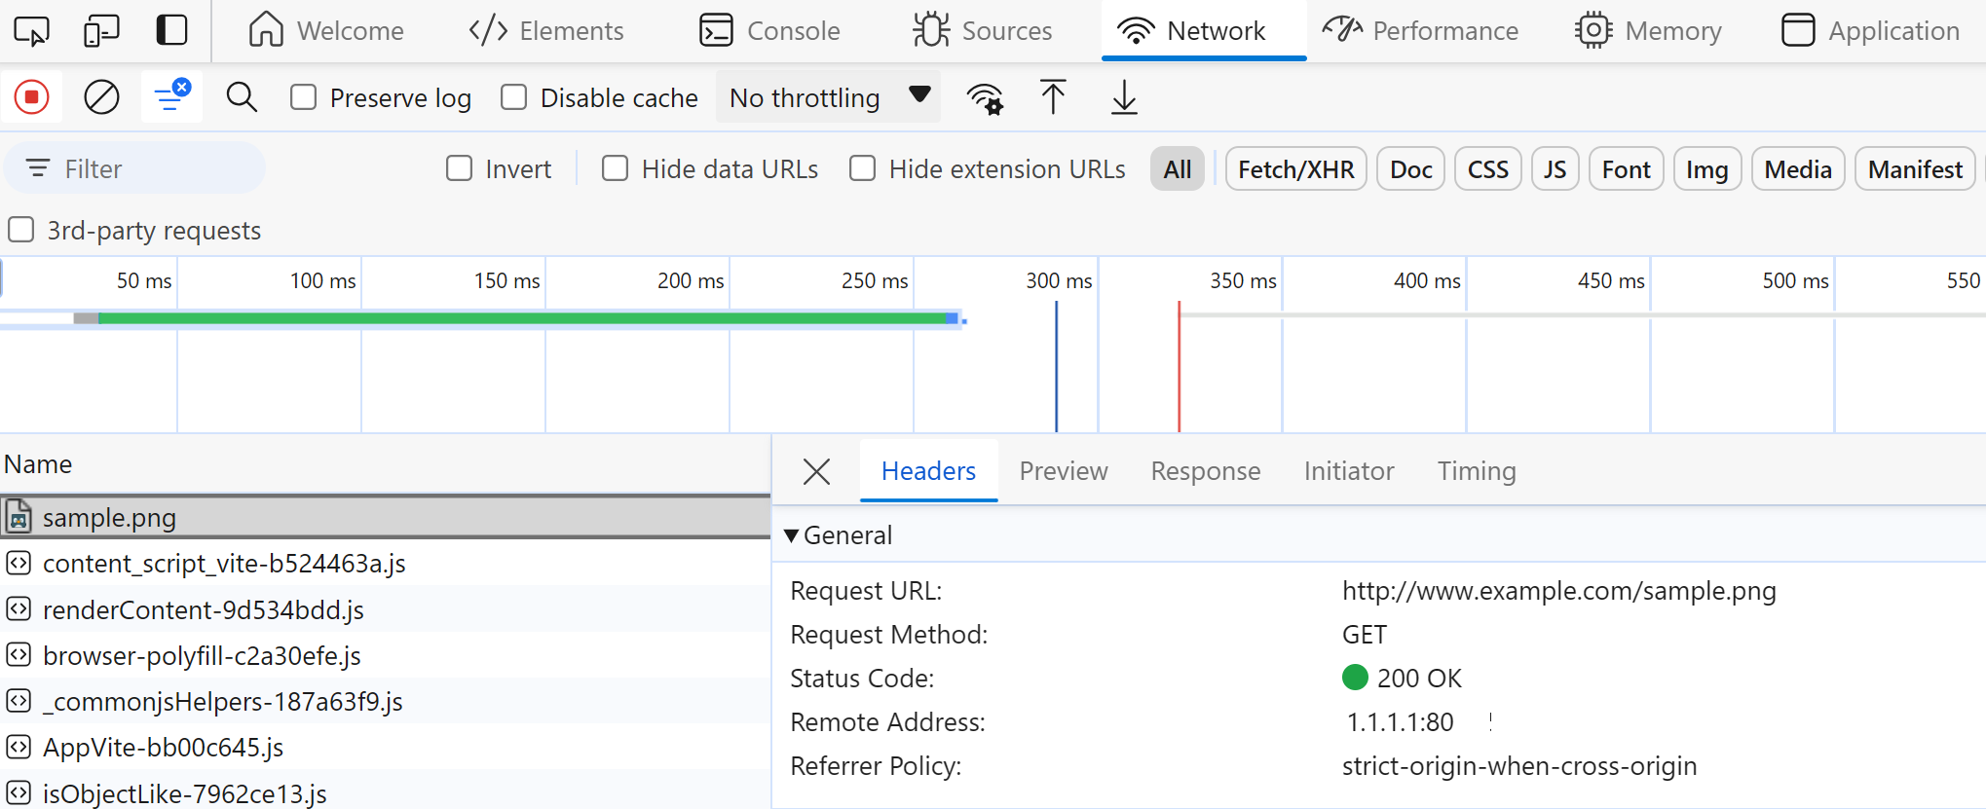This screenshot has height=809, width=1986.
Task: Check 3rd-party requests checkbox
Action: pyautogui.click(x=20, y=230)
